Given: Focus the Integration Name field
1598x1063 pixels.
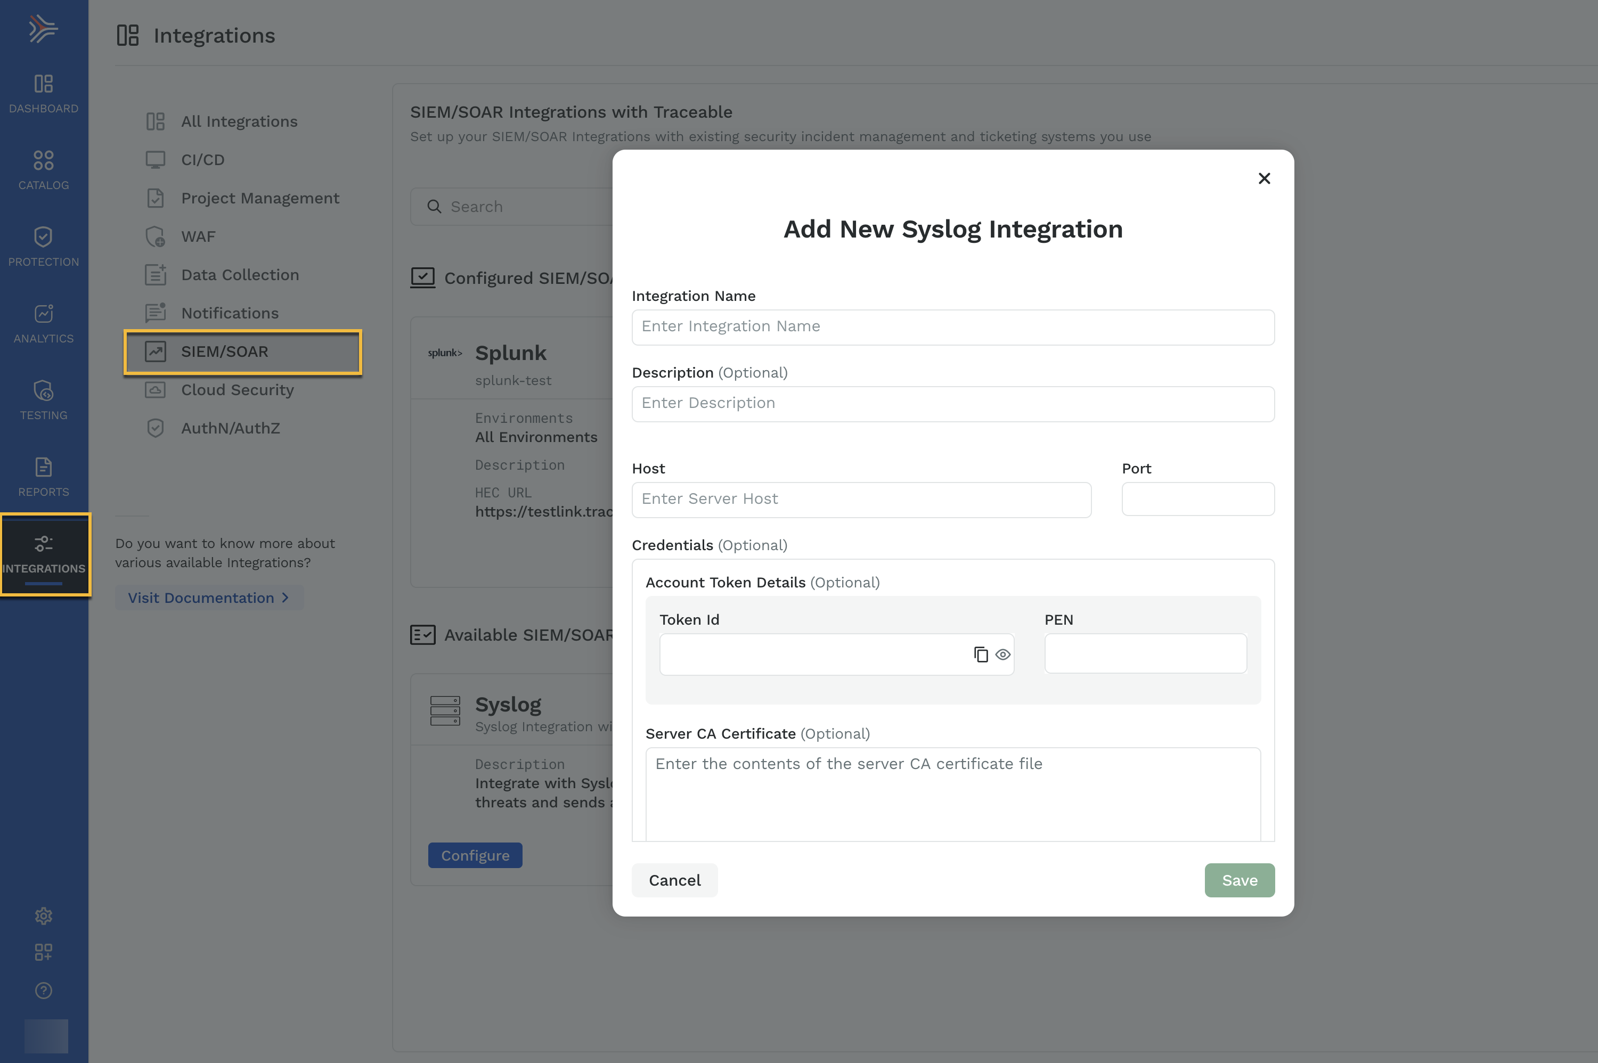Looking at the screenshot, I should [952, 327].
